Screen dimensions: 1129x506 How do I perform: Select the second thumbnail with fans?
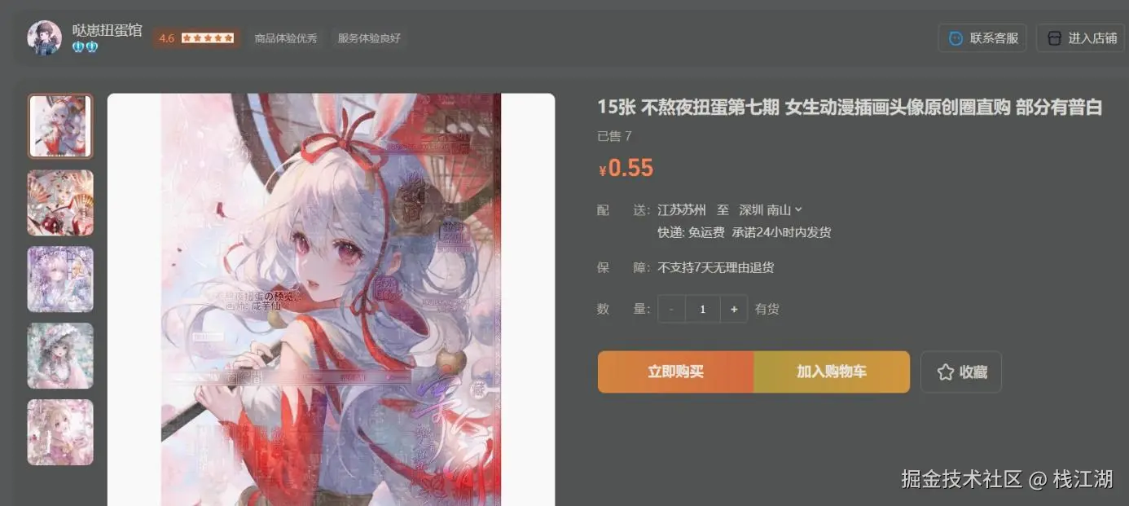point(60,203)
